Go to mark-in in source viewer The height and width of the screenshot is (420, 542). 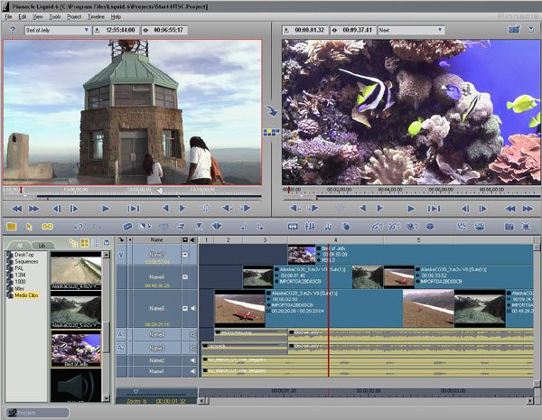(228, 208)
